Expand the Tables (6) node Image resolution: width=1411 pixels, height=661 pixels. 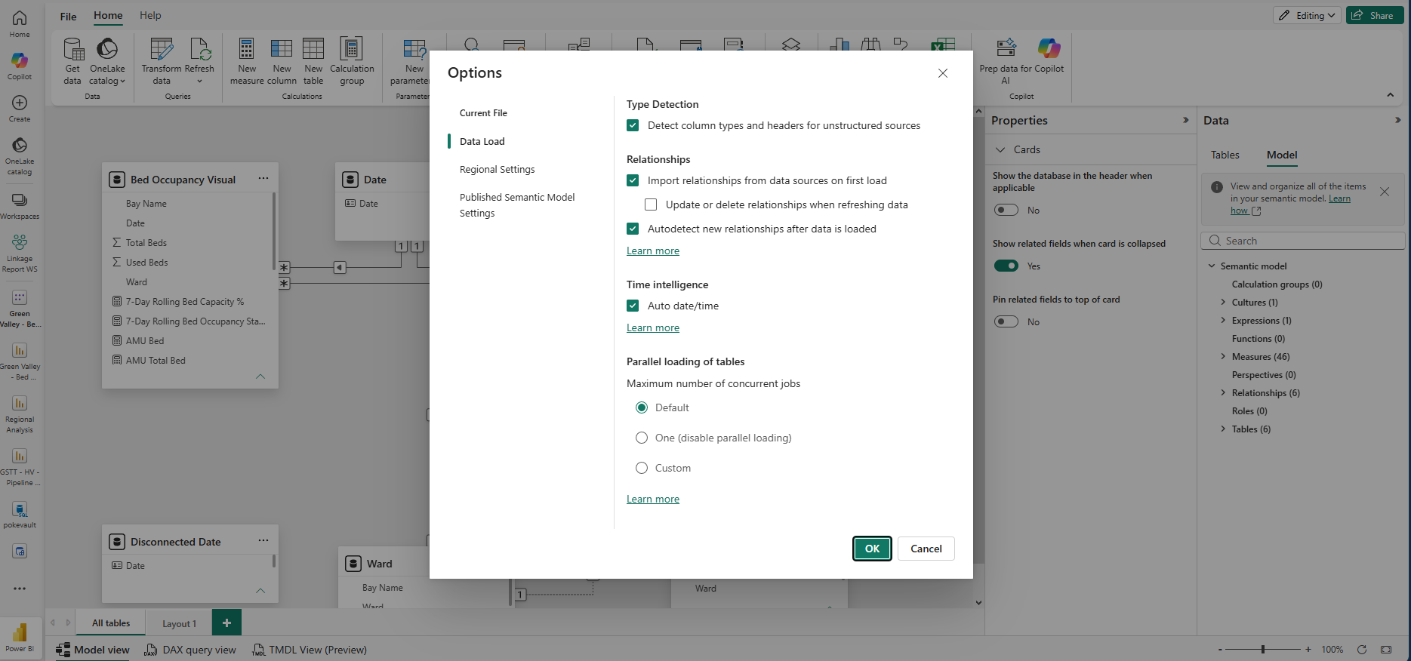(1224, 429)
